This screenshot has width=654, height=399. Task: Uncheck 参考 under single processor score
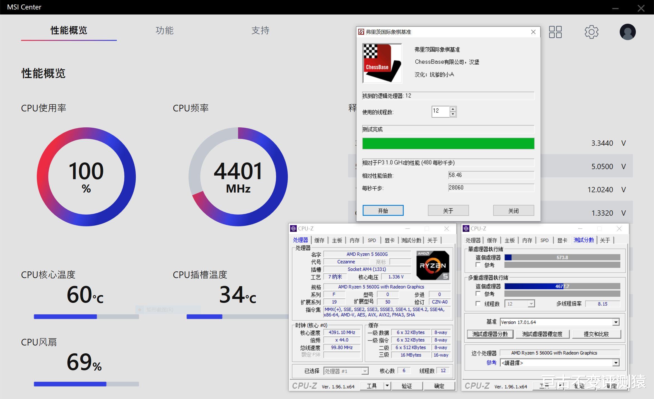[x=478, y=265]
